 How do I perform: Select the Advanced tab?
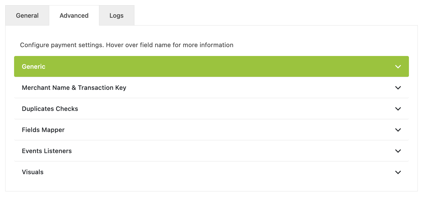(74, 16)
